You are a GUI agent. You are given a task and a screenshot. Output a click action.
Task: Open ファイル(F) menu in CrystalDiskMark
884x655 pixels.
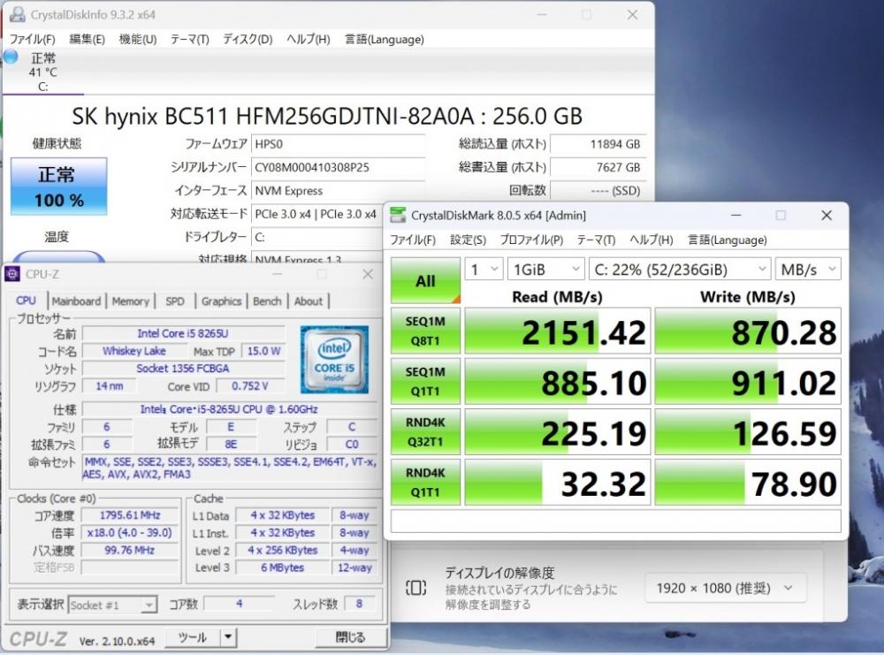click(413, 240)
